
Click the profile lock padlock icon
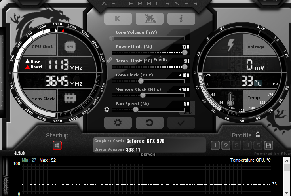pyautogui.click(x=258, y=135)
